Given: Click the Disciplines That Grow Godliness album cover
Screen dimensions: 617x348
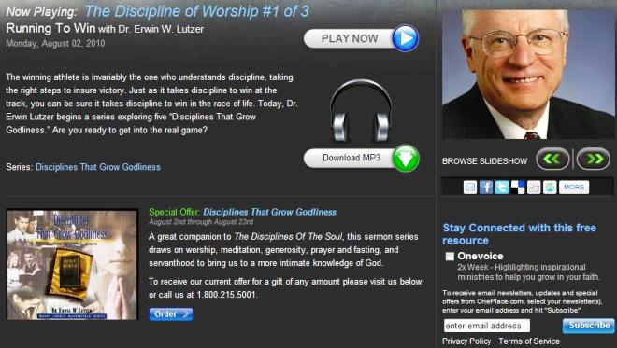Looking at the screenshot, I should coord(72,265).
